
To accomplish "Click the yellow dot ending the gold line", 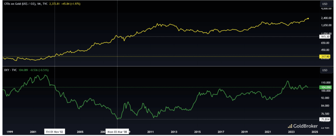I will pyautogui.click(x=308, y=19).
